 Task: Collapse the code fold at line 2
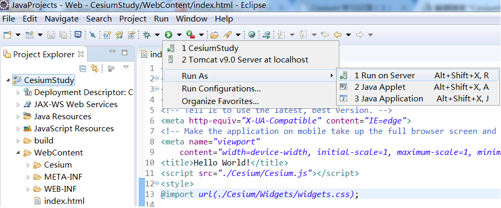click(156, 78)
